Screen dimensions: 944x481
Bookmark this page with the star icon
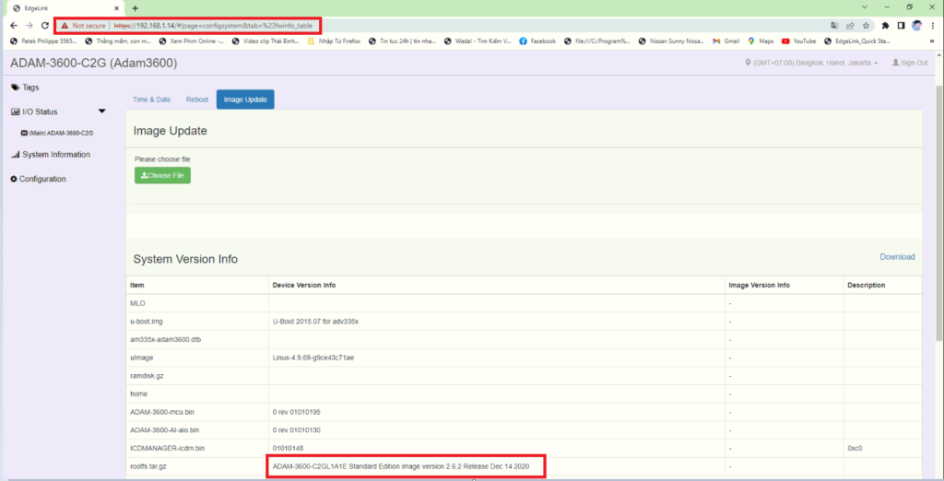coord(866,26)
